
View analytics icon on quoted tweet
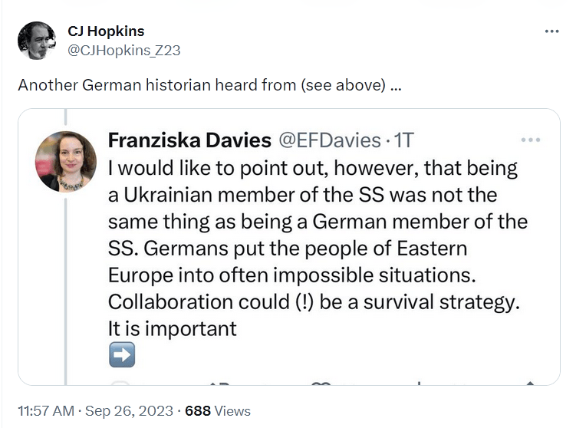coord(419,383)
